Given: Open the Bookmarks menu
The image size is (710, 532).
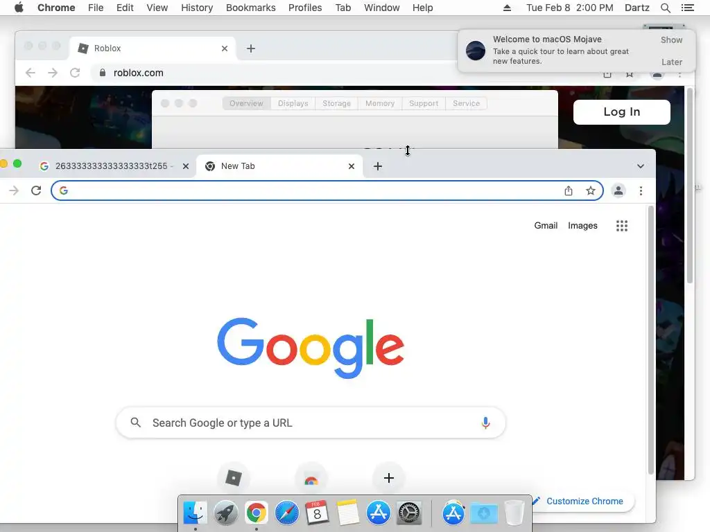Looking at the screenshot, I should (x=251, y=8).
